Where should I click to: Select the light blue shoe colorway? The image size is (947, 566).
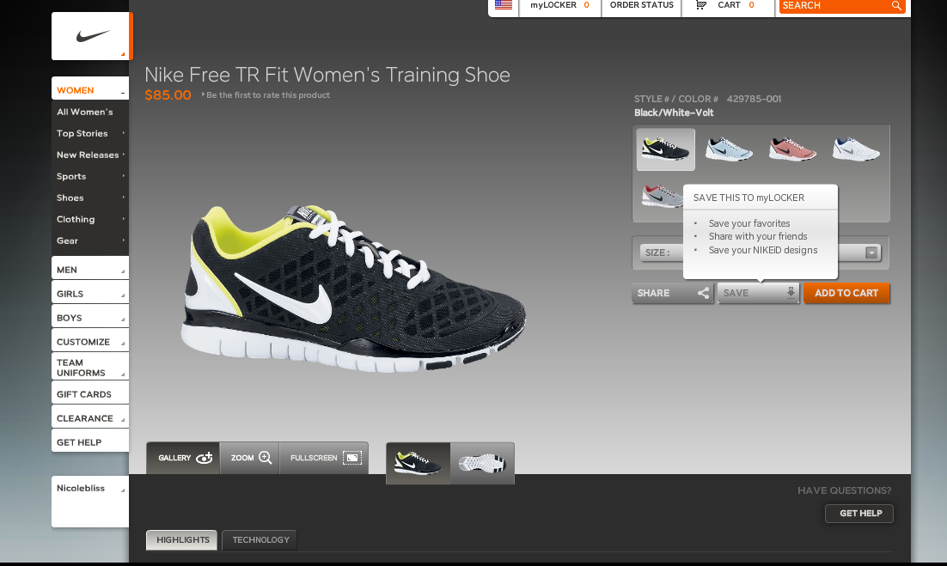coord(729,149)
